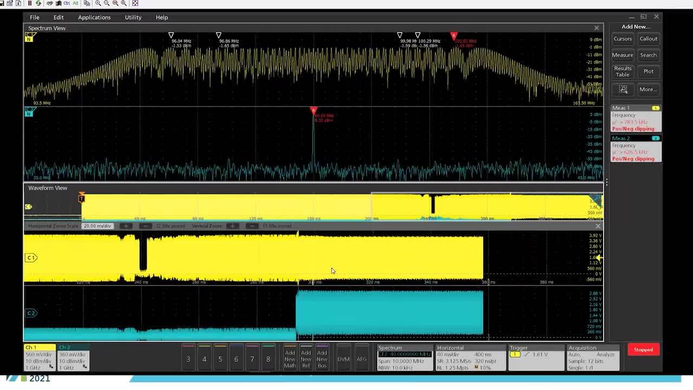Viewport: 693px width, 390px height.
Task: Open the Applications menu
Action: (94, 17)
